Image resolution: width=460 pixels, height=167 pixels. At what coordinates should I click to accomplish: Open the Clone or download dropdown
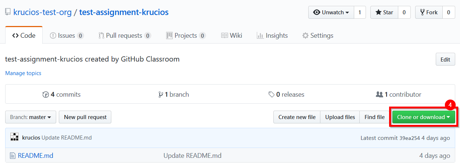pos(424,117)
